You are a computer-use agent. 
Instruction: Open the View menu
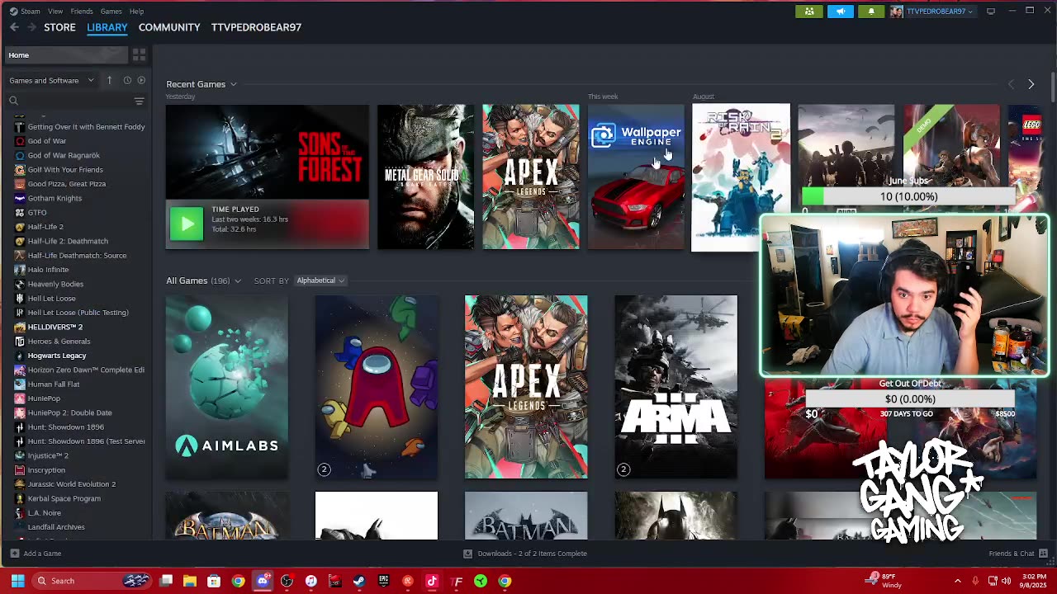55,12
